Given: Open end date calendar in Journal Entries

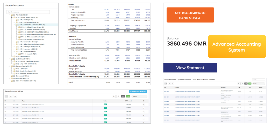Looking at the screenshot, I should click(118, 96).
